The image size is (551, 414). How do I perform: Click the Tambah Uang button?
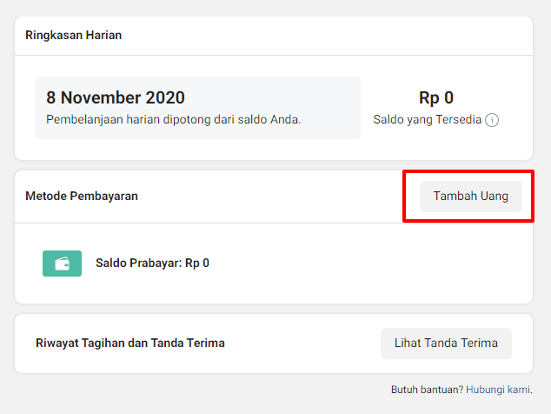tap(470, 197)
